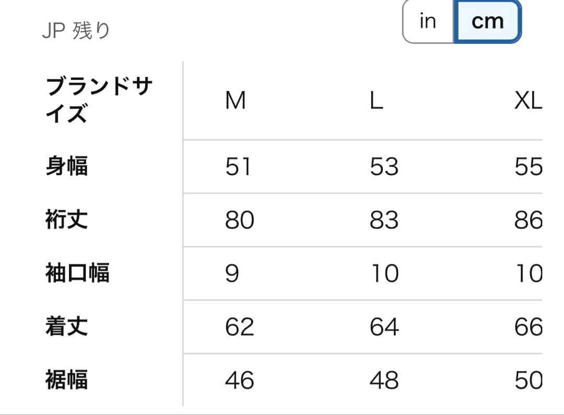The width and height of the screenshot is (564, 415).
Task: Click the value 46 for 裾幅 M
Action: pyautogui.click(x=240, y=380)
